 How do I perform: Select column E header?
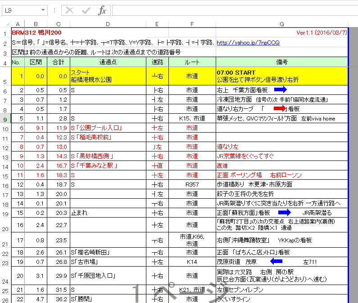pyautogui.click(x=157, y=24)
